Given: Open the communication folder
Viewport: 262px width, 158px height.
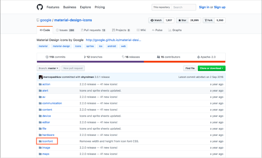Looking at the screenshot, I should click(52, 103).
